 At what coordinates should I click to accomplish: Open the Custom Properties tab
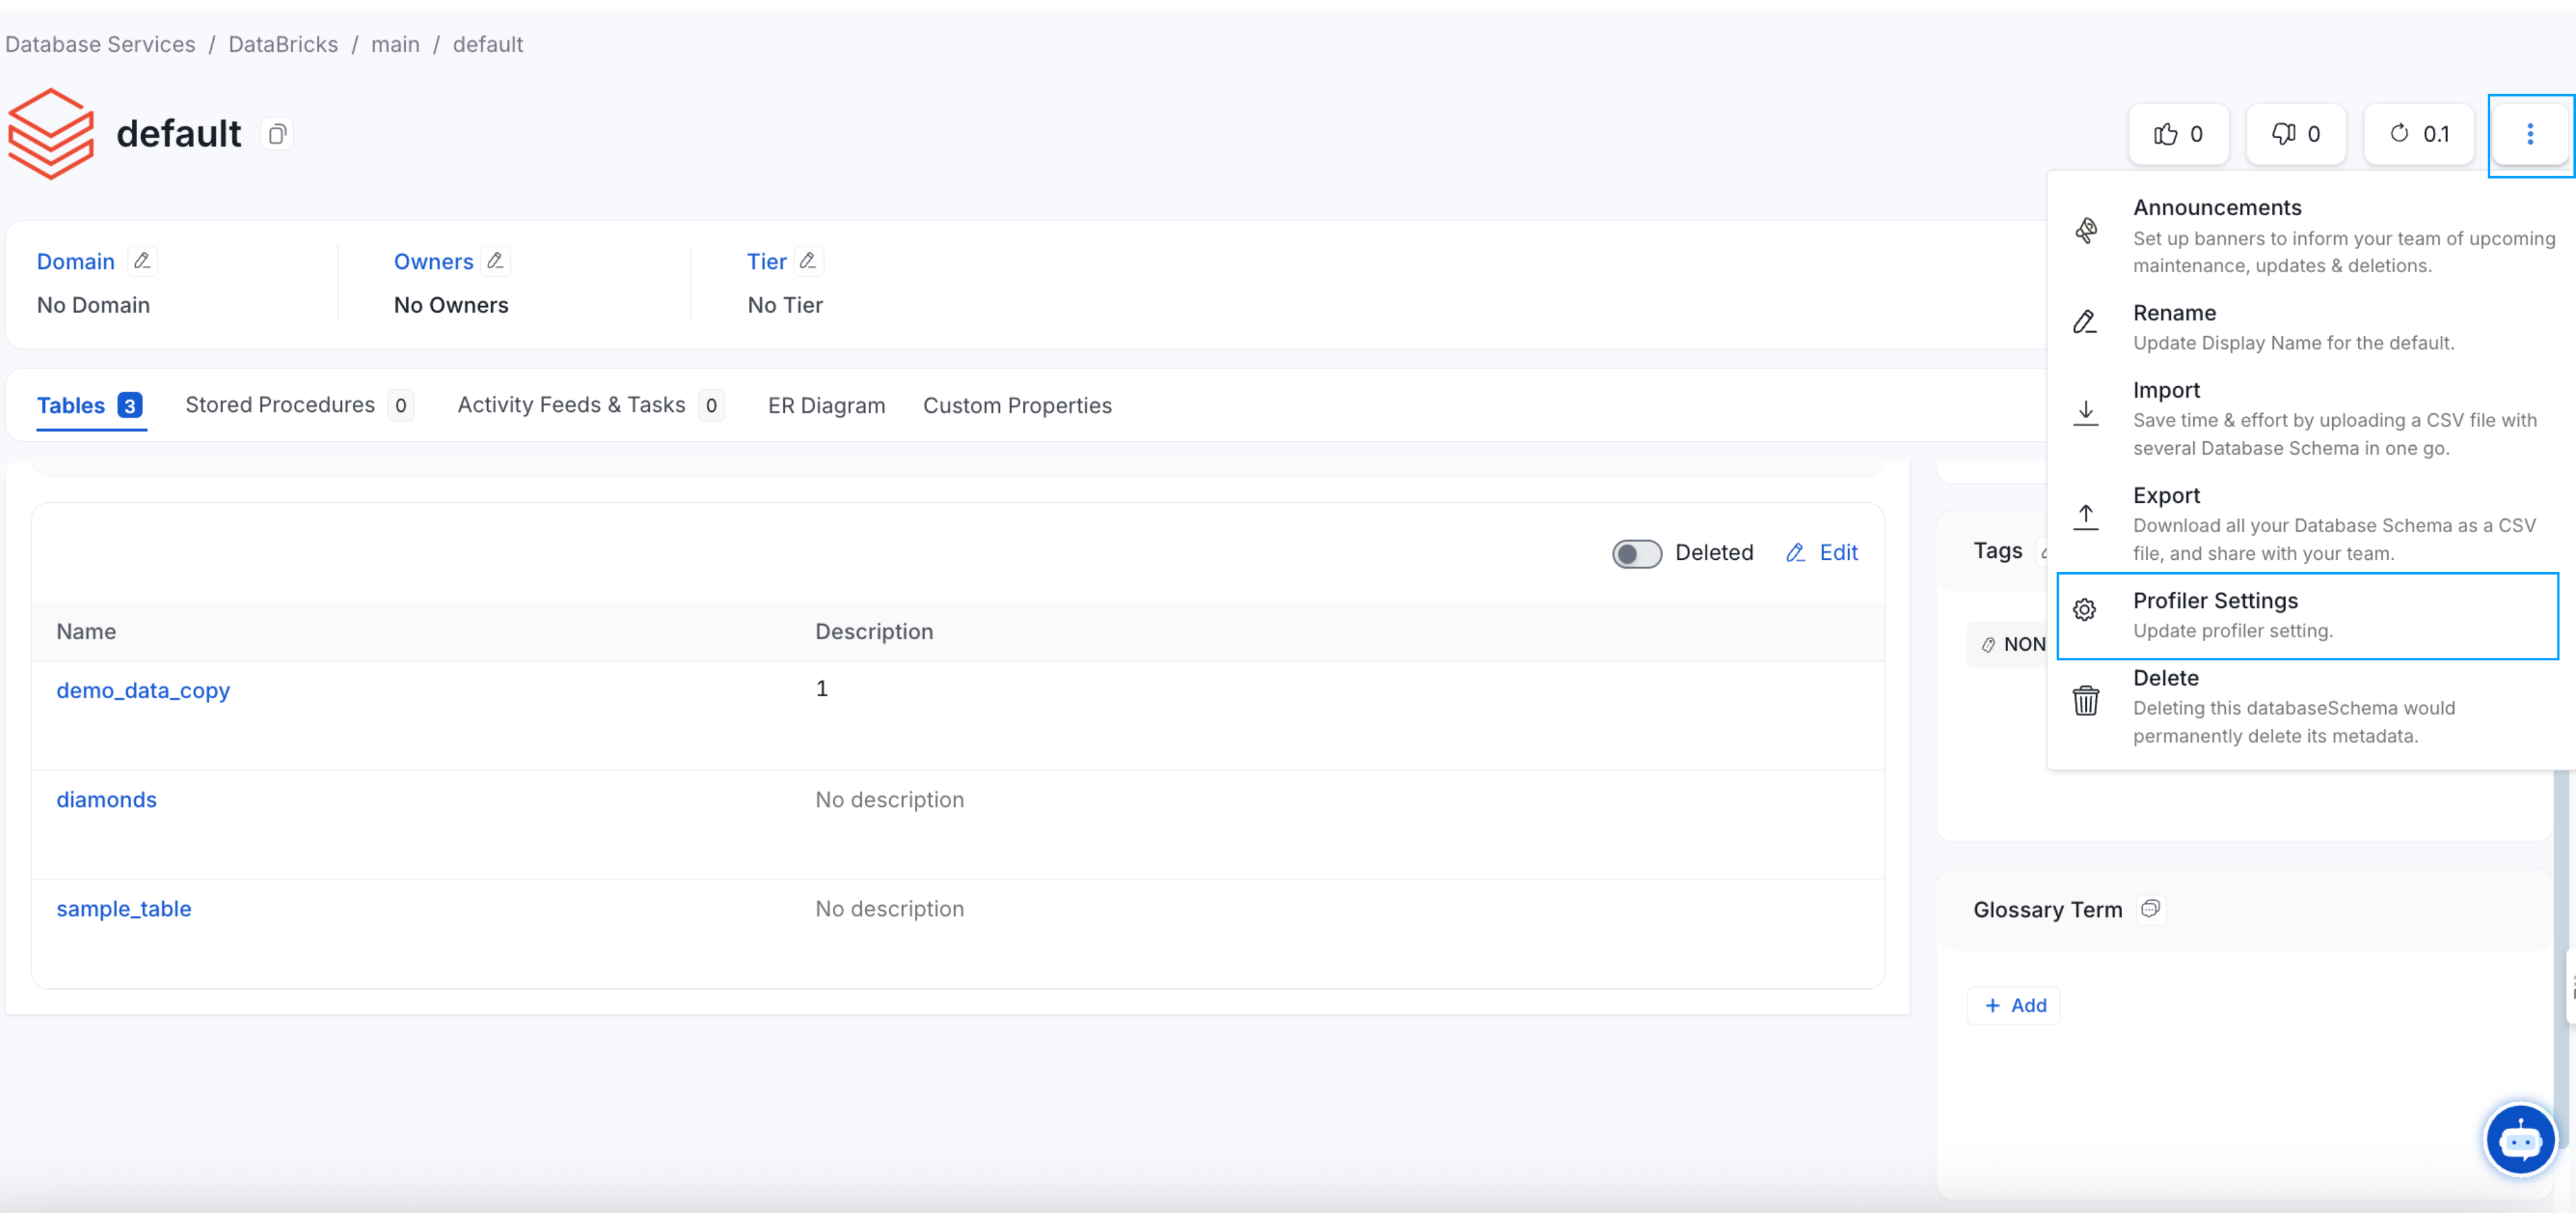[x=1017, y=405]
